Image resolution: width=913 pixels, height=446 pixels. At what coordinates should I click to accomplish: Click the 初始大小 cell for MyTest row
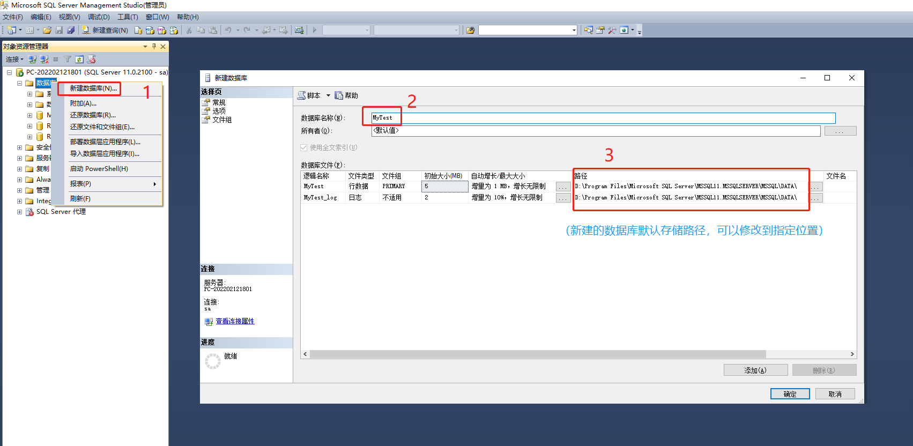(x=445, y=187)
